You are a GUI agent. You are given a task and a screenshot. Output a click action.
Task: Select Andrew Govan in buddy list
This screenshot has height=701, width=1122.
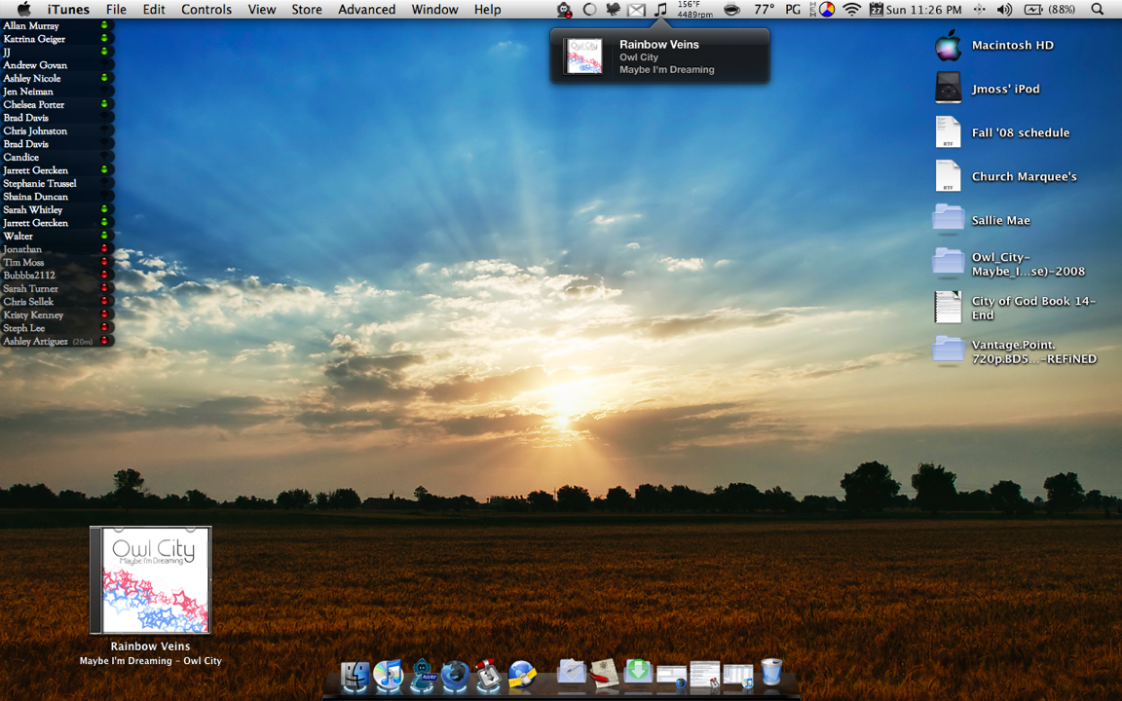click(57, 65)
